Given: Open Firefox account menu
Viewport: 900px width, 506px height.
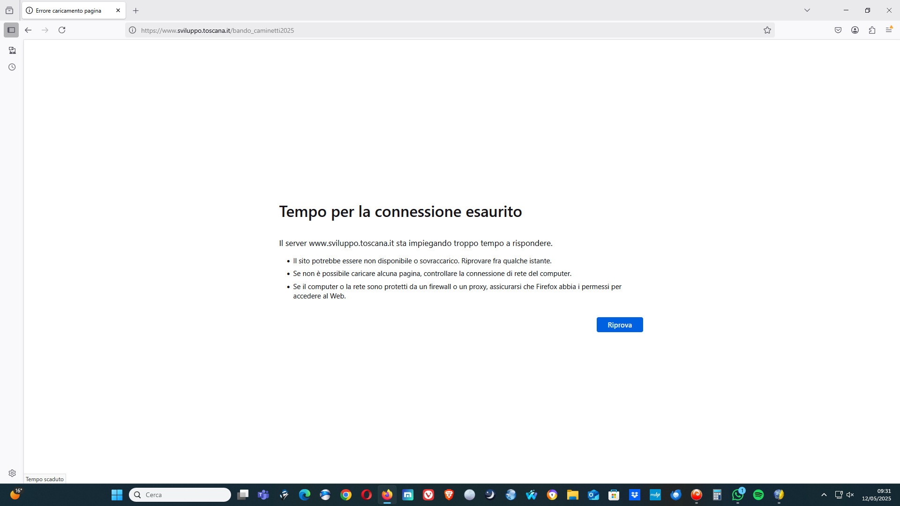Looking at the screenshot, I should (x=855, y=30).
